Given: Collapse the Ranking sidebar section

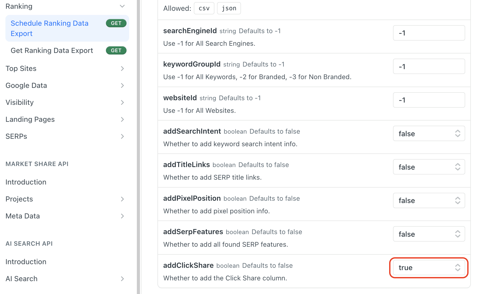Looking at the screenshot, I should click(122, 6).
